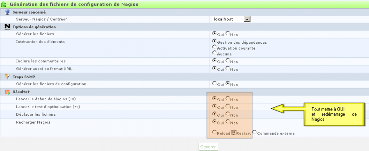Choose the Commande externe radio option
The width and height of the screenshot is (369, 151).
pos(255,132)
